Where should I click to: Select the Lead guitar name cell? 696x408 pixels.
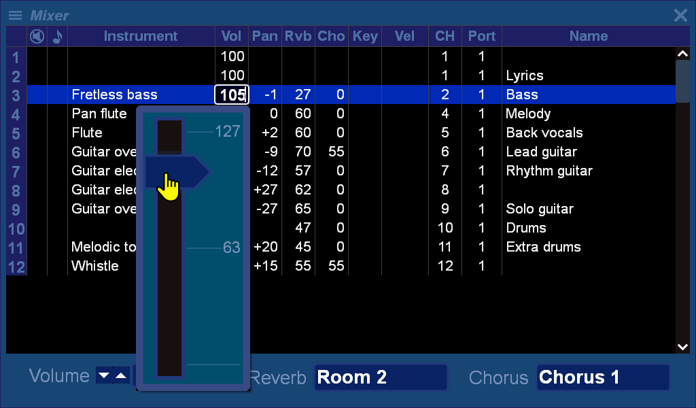coord(542,152)
